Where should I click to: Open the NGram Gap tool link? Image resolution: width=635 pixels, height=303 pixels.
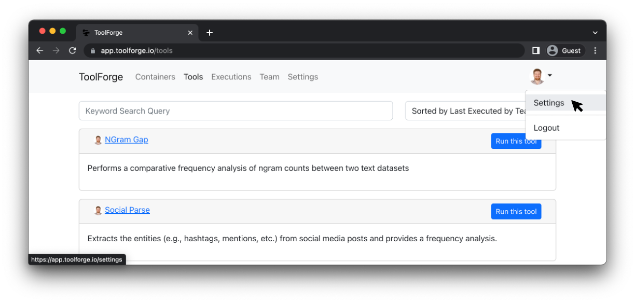tap(126, 140)
